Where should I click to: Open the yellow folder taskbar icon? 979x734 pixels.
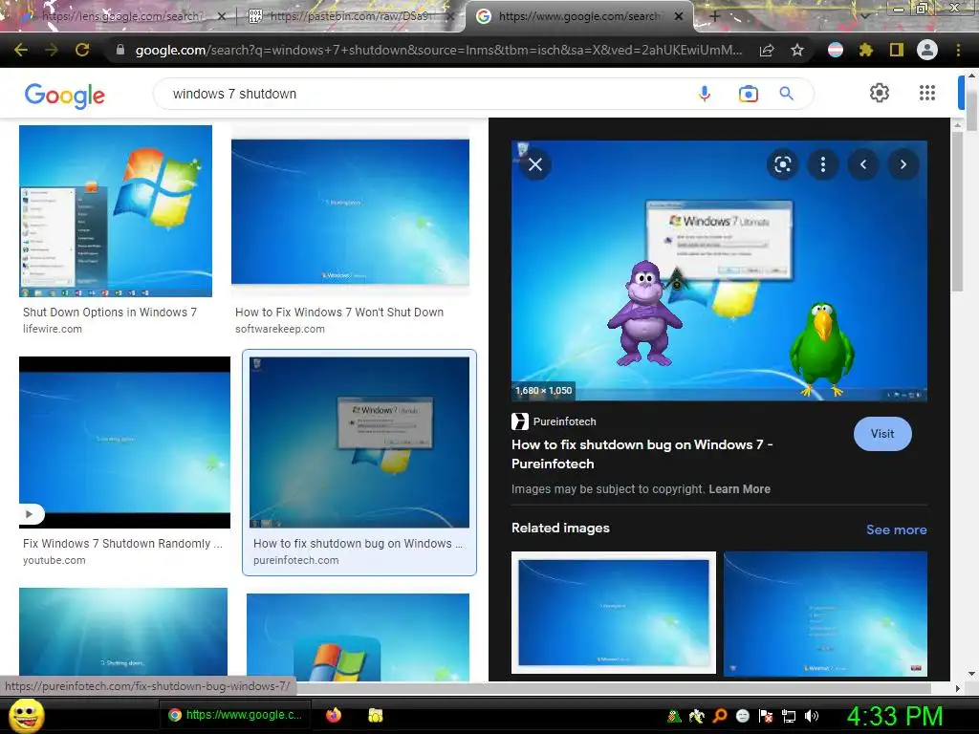pyautogui.click(x=375, y=715)
